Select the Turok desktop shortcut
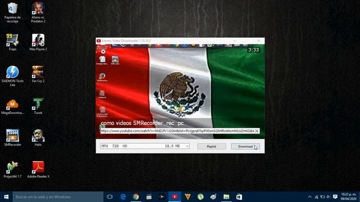 (x=38, y=106)
